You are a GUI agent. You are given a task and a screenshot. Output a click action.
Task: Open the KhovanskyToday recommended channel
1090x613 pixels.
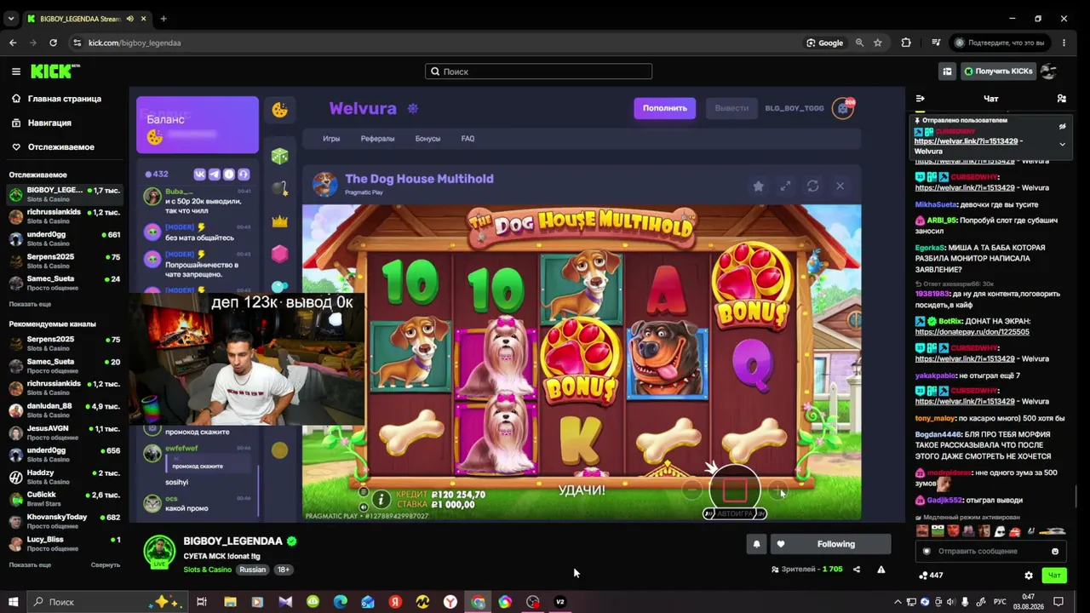coord(65,521)
